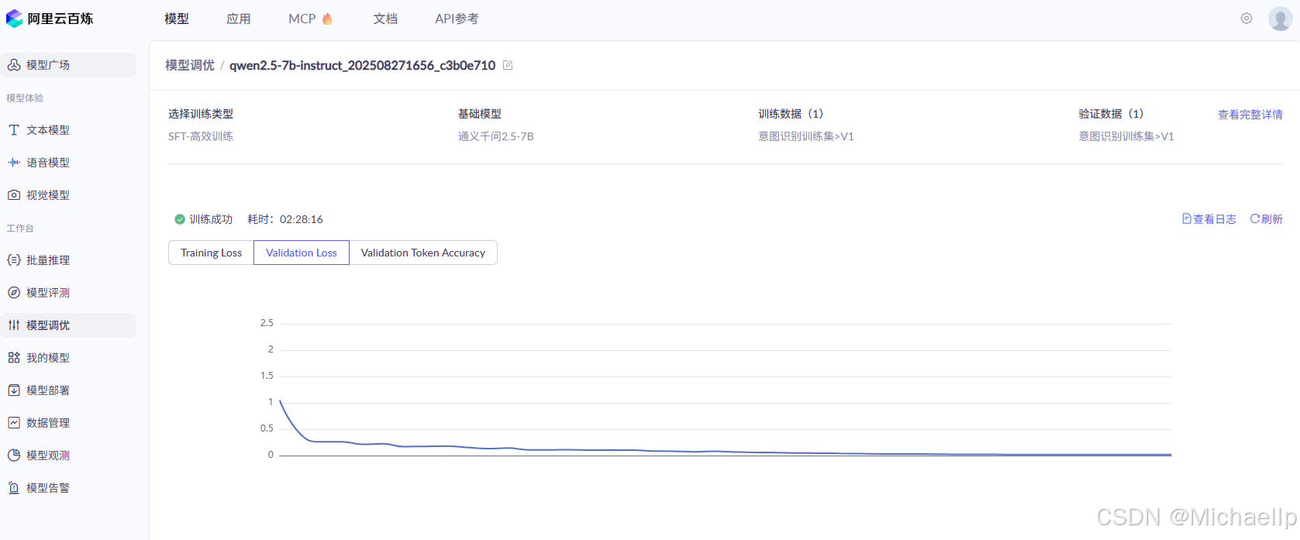Click the 模型评测 compass icon
Image resolution: width=1300 pixels, height=540 pixels.
click(x=14, y=293)
